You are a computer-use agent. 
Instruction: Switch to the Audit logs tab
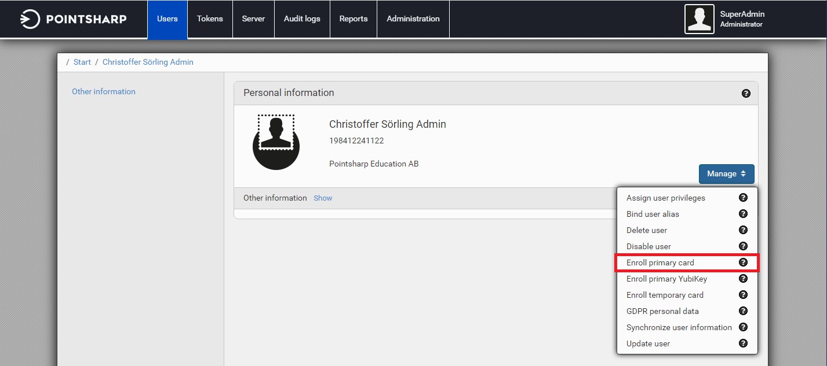pyautogui.click(x=302, y=19)
